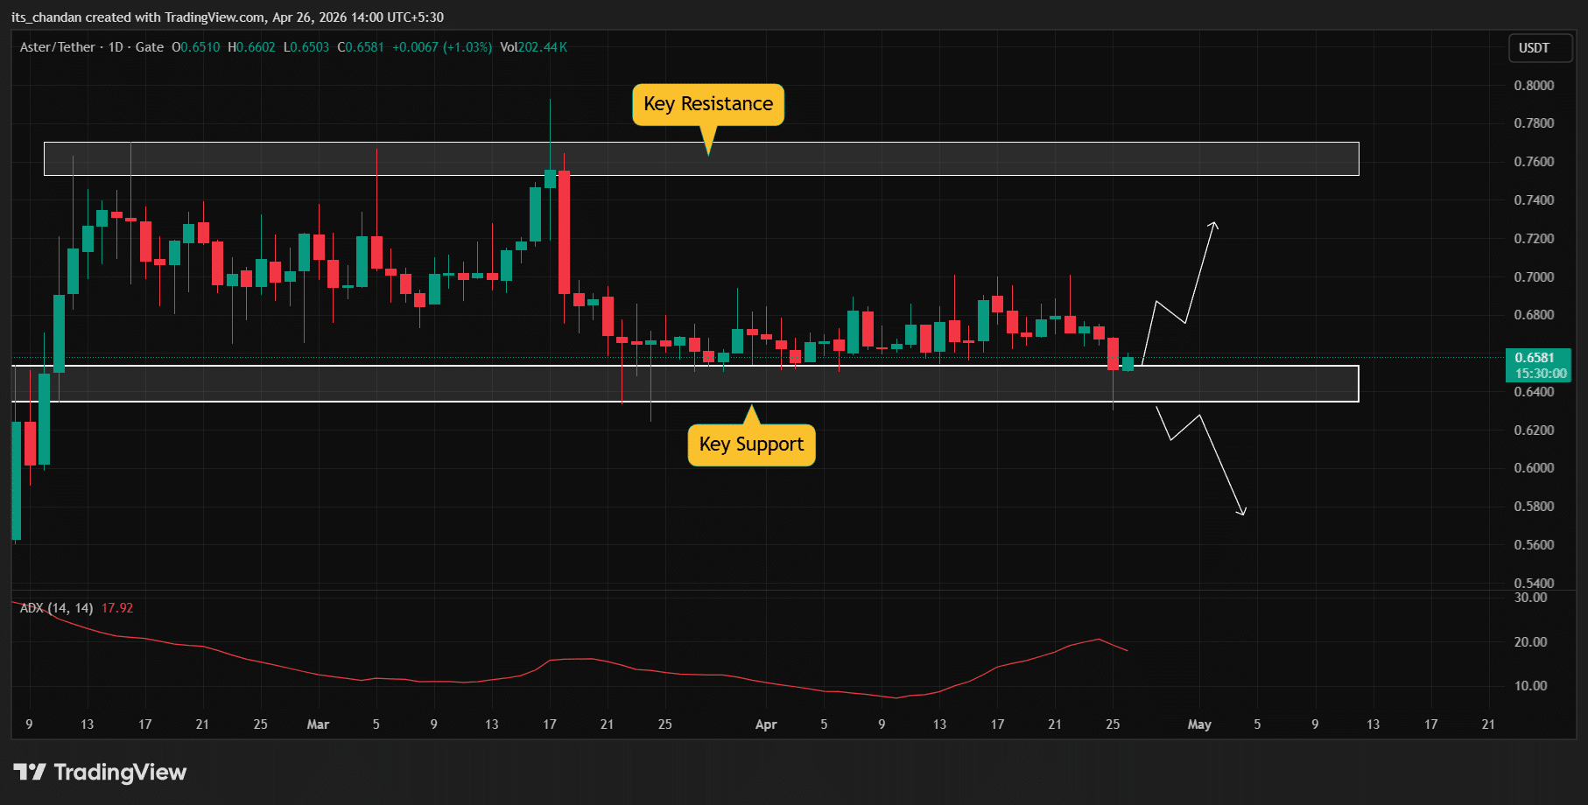Viewport: 1588px width, 805px height.
Task: Click the Key Support callout label
Action: [x=751, y=444]
